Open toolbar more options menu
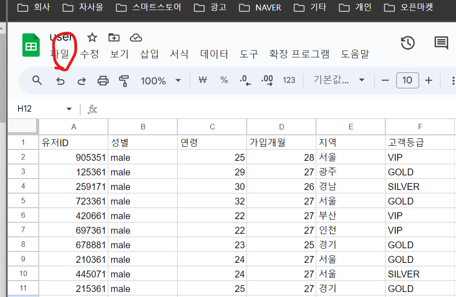456x297 pixels. pos(453,81)
